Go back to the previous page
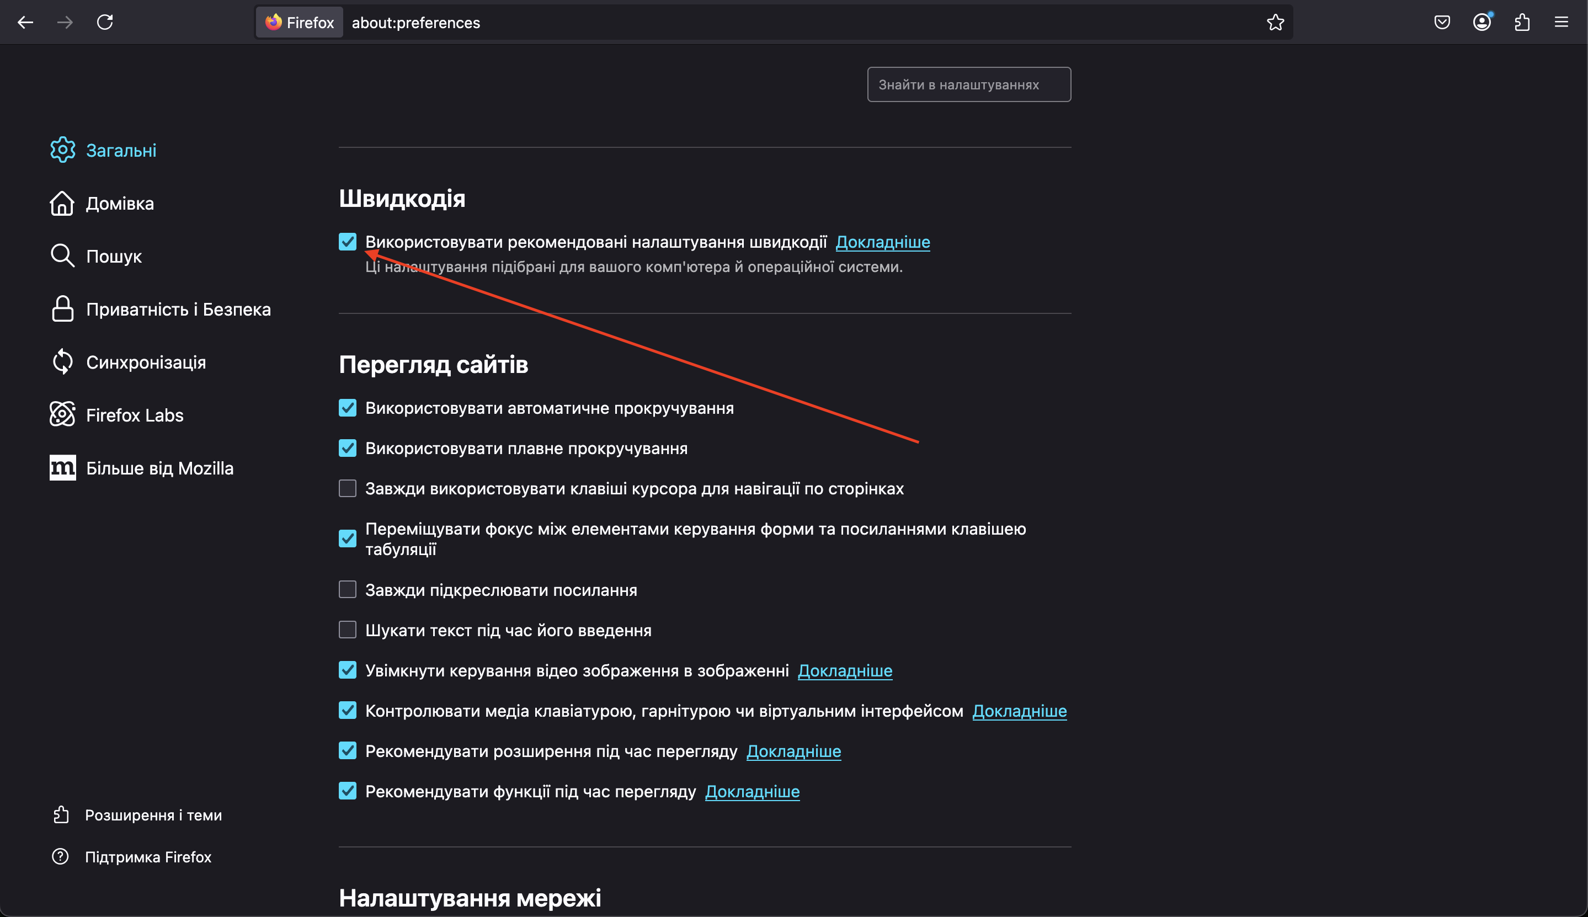The image size is (1588, 917). (x=25, y=23)
